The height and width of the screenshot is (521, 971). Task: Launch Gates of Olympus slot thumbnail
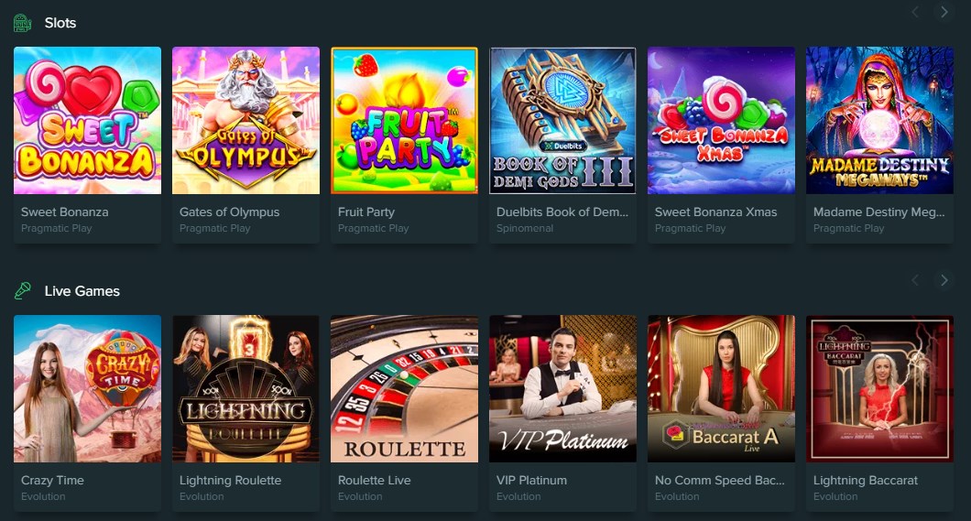click(245, 121)
